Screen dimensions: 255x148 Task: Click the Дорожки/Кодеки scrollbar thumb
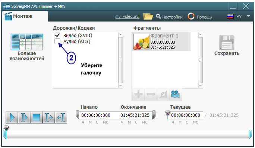[x=120, y=60]
